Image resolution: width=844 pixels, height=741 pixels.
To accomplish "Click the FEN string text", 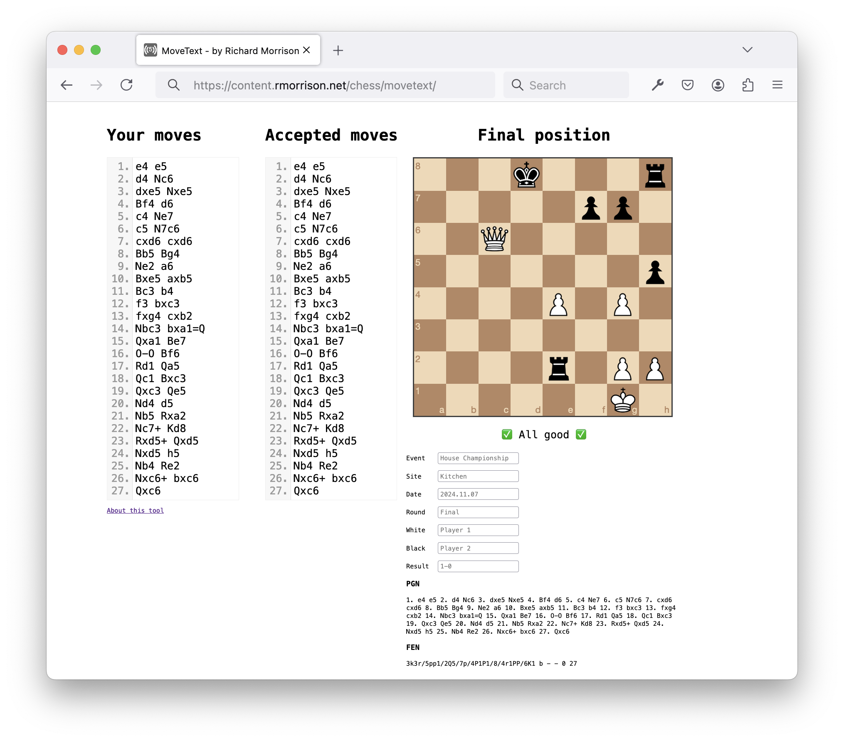I will pos(491,664).
